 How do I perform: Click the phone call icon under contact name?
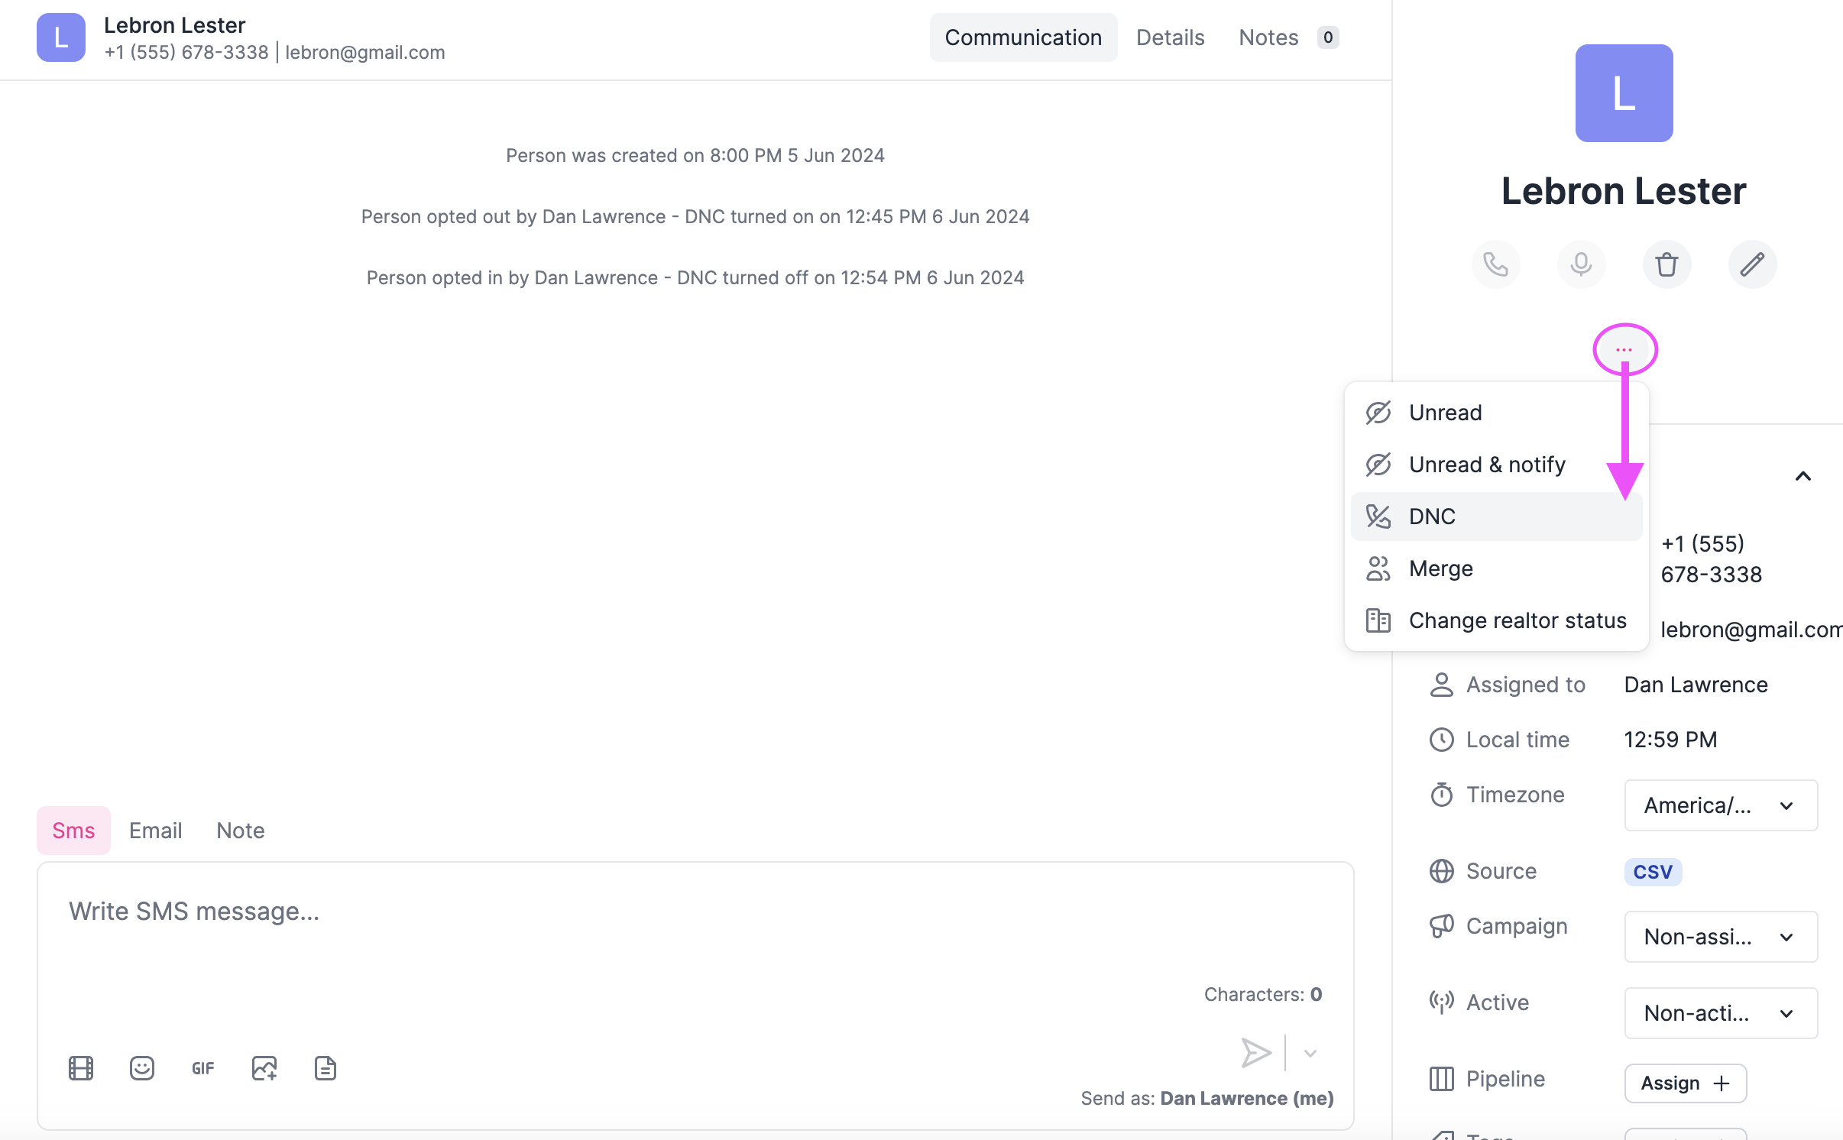1495,264
